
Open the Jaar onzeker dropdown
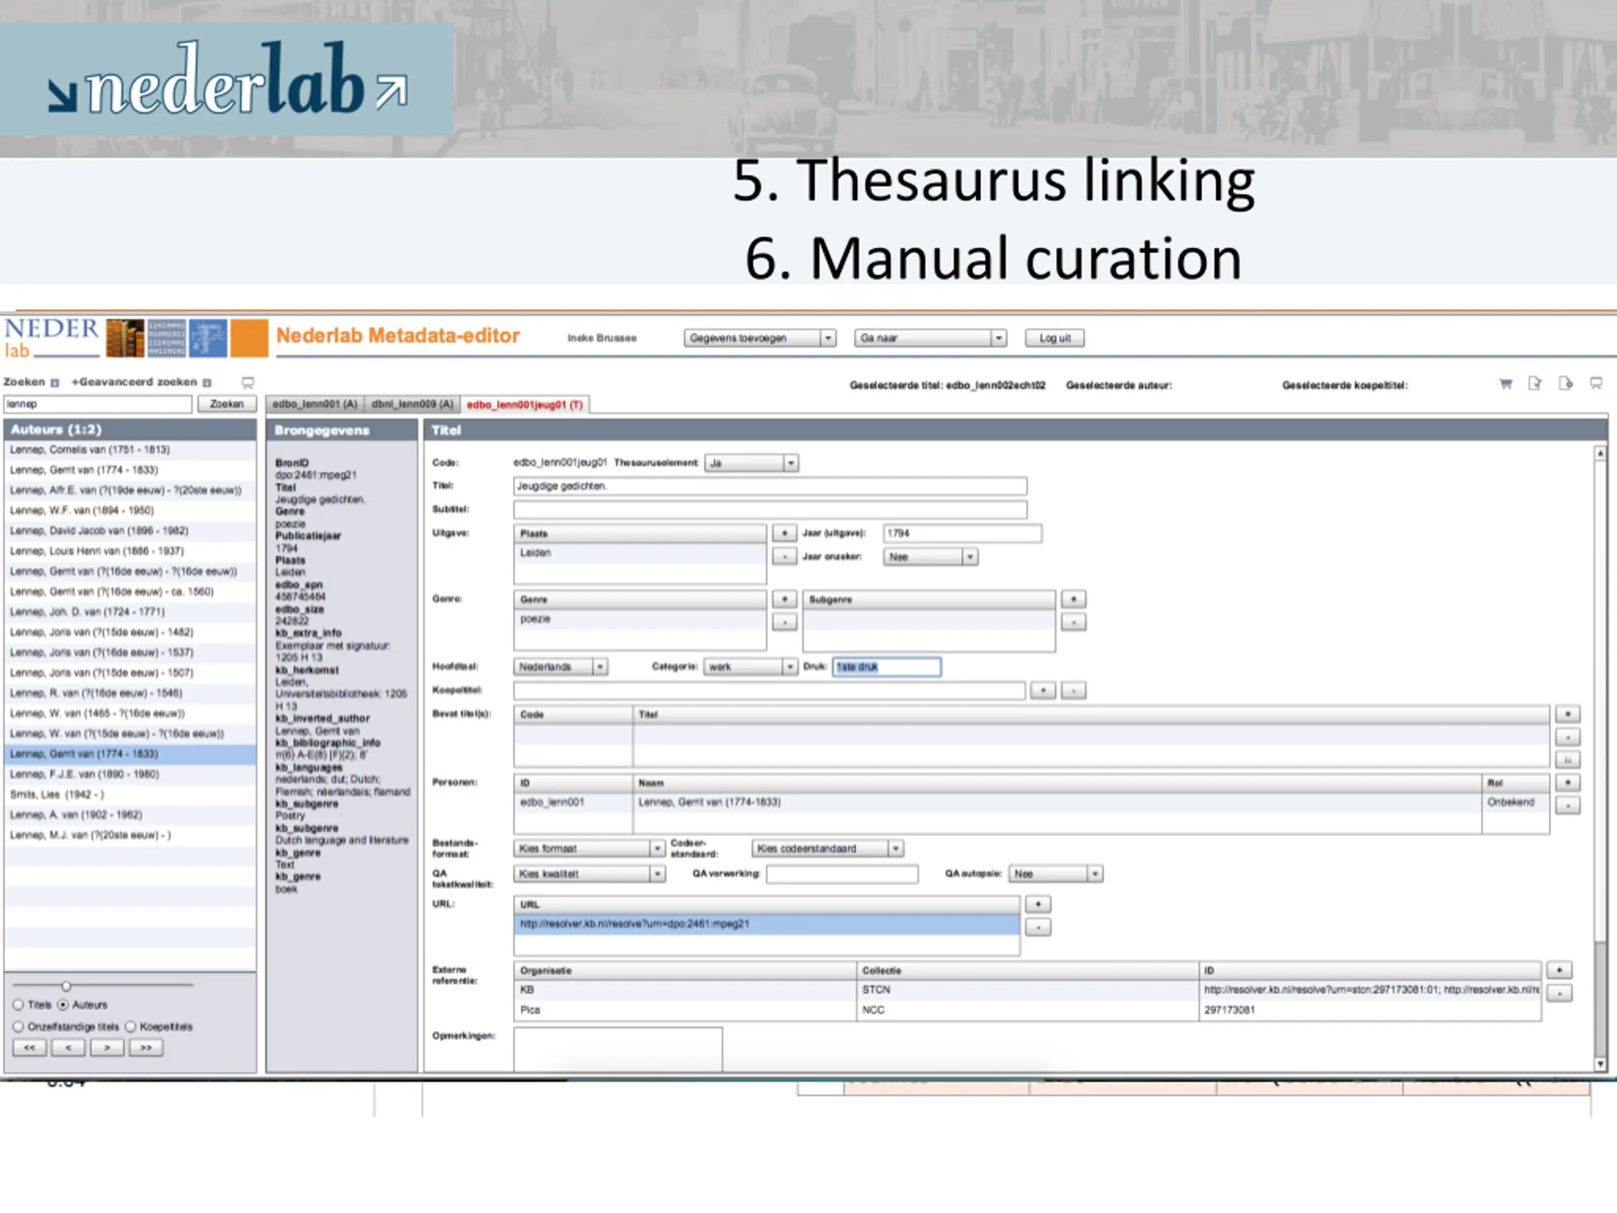(930, 557)
